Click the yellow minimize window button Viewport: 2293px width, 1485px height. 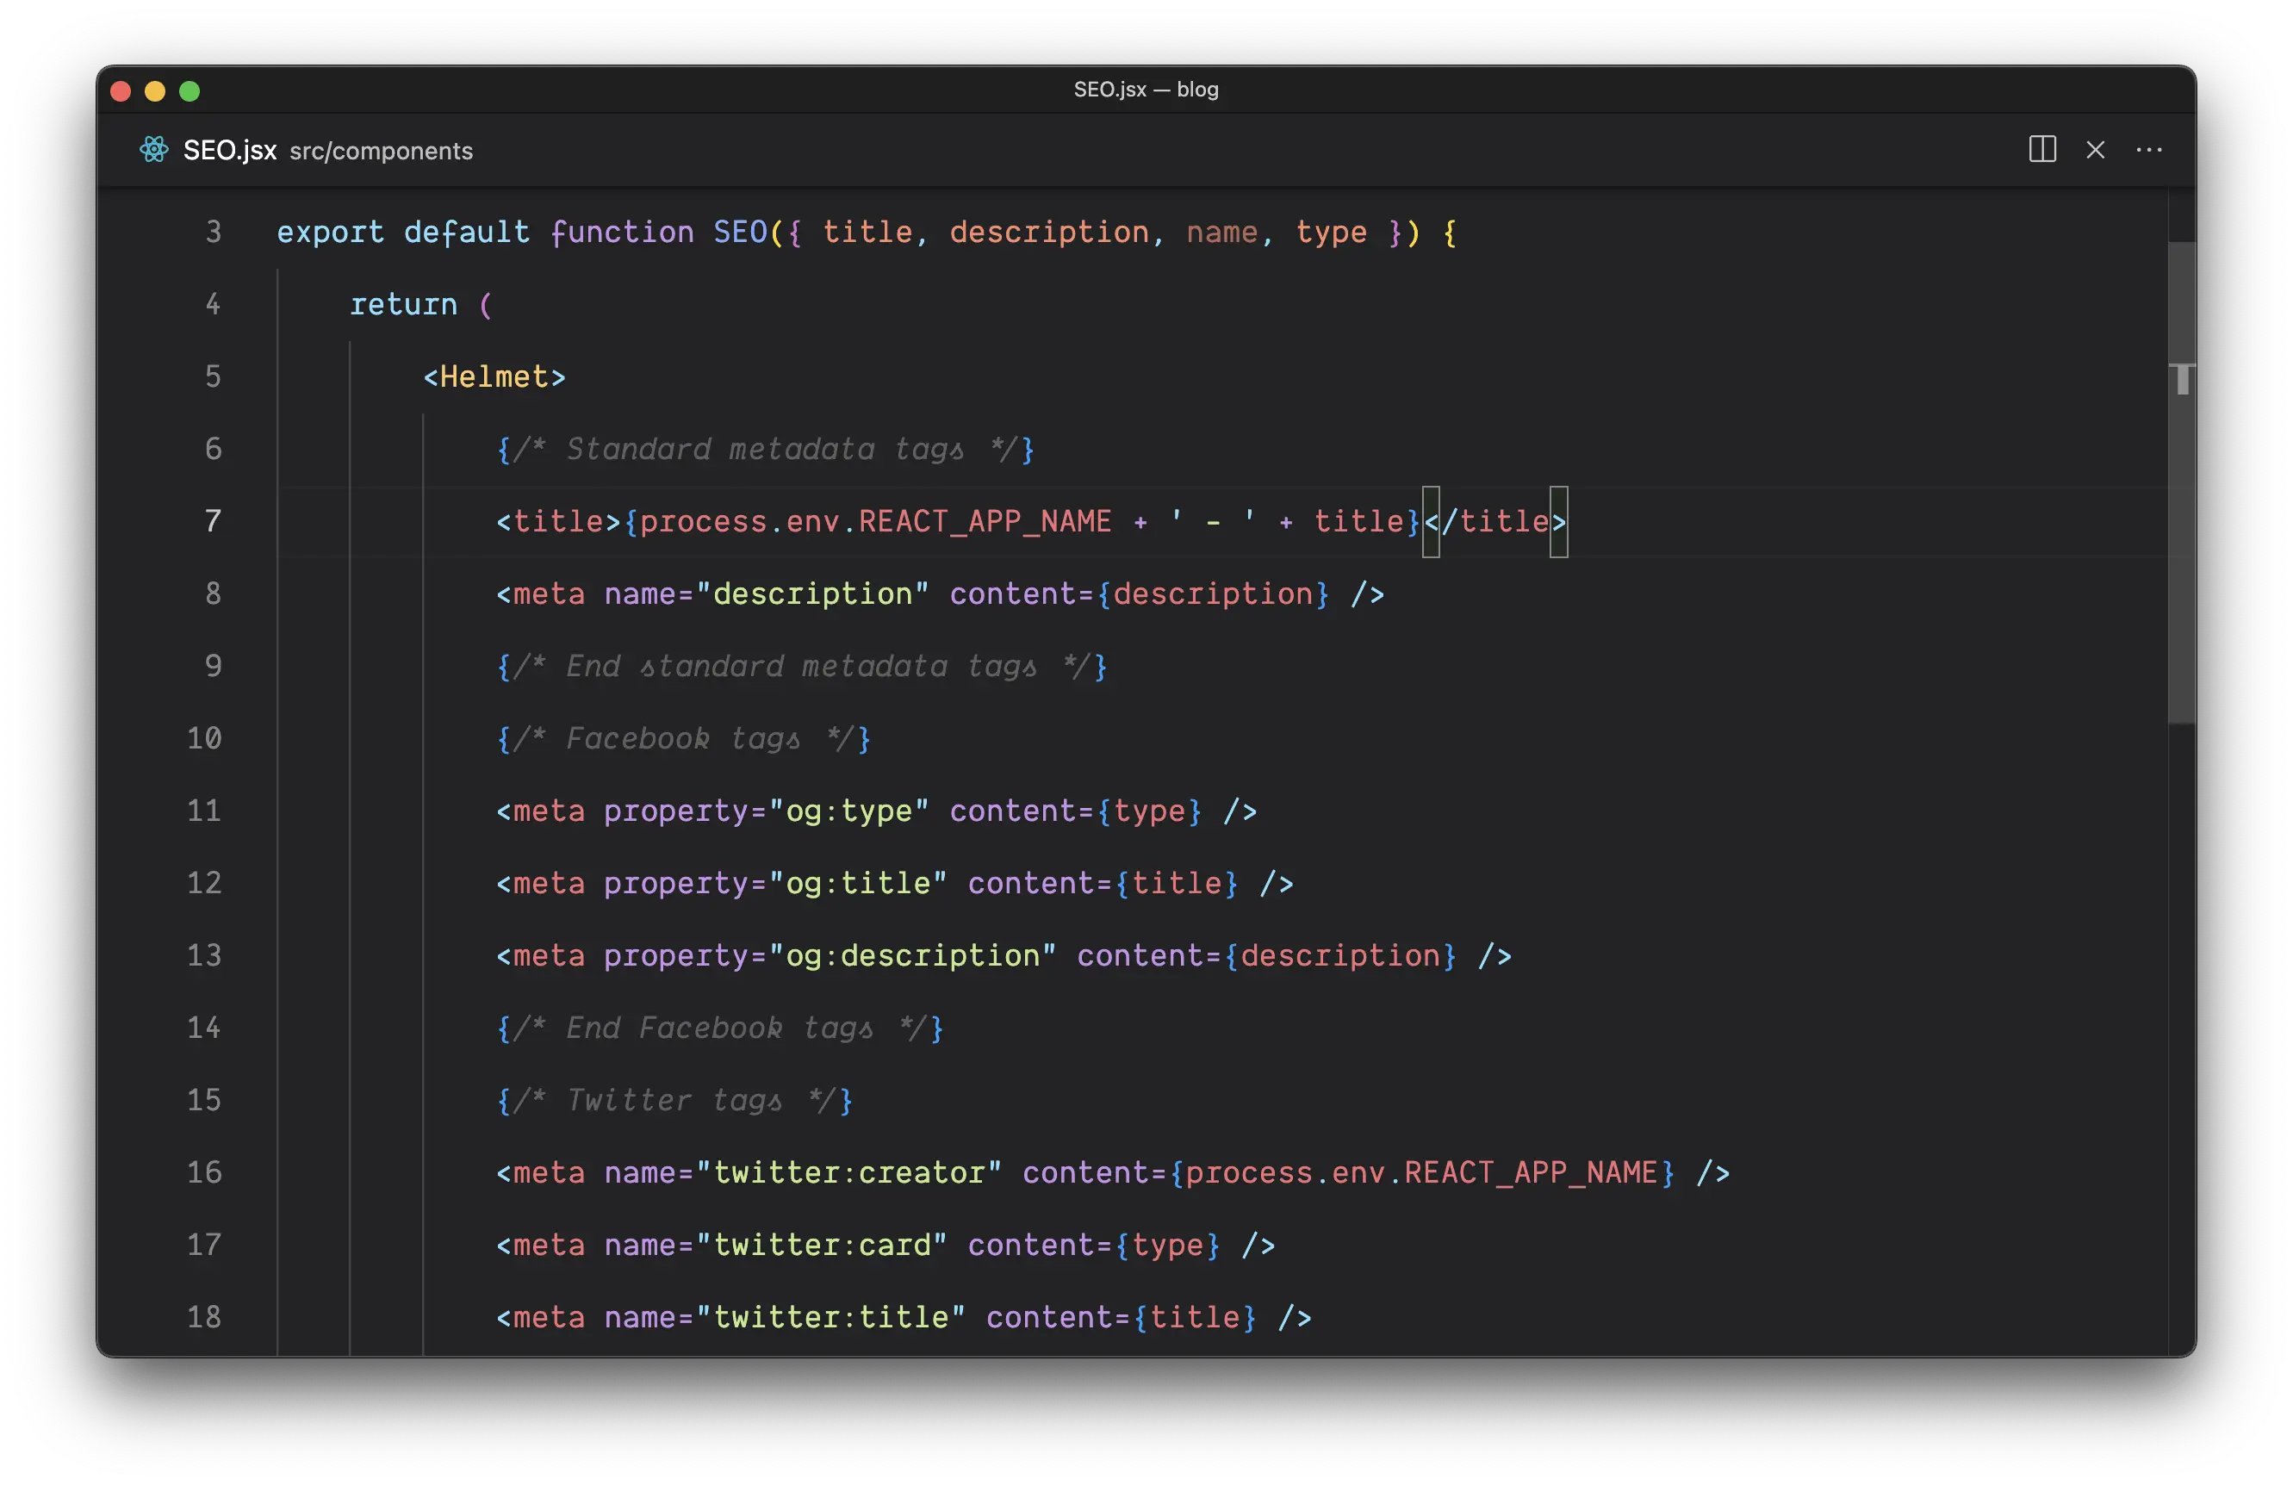(155, 90)
